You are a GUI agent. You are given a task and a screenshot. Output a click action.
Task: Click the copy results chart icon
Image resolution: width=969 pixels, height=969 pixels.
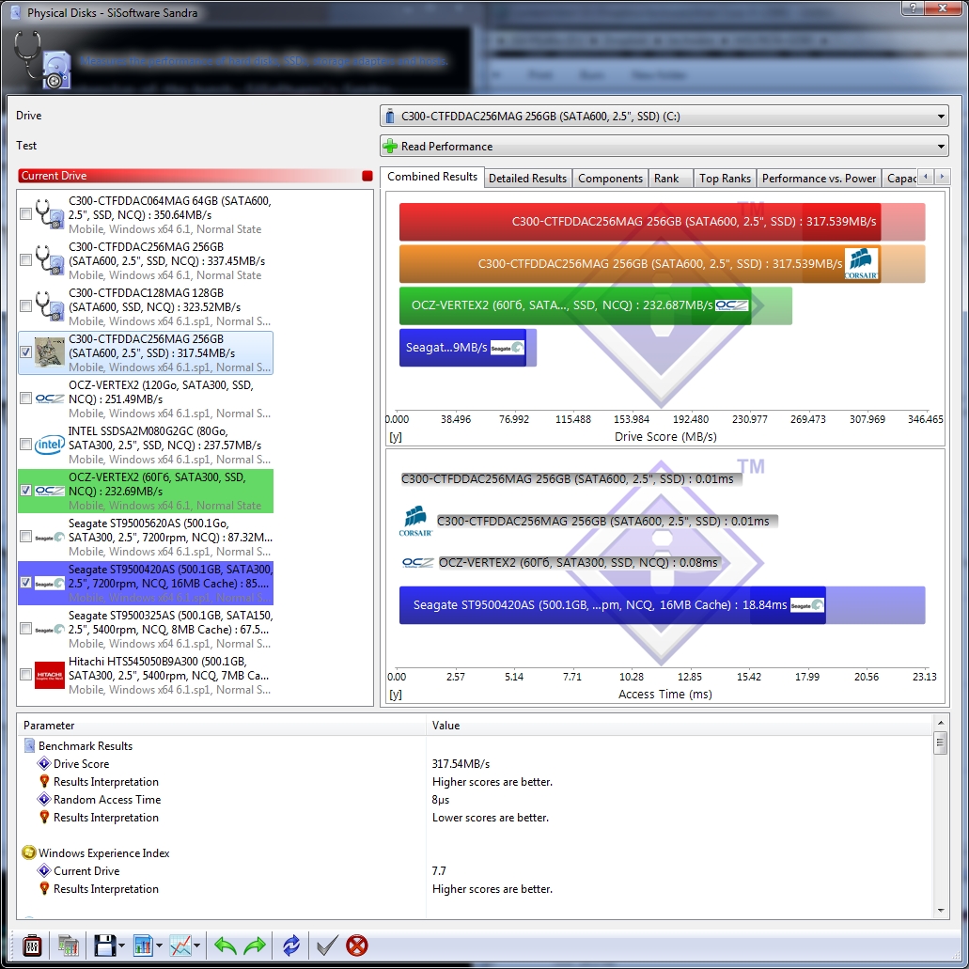click(x=69, y=946)
